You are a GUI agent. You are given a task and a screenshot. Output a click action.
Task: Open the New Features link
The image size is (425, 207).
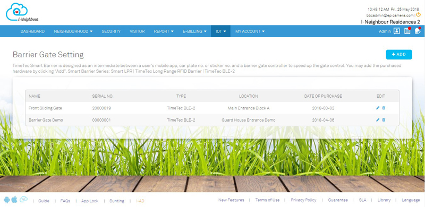click(x=231, y=200)
